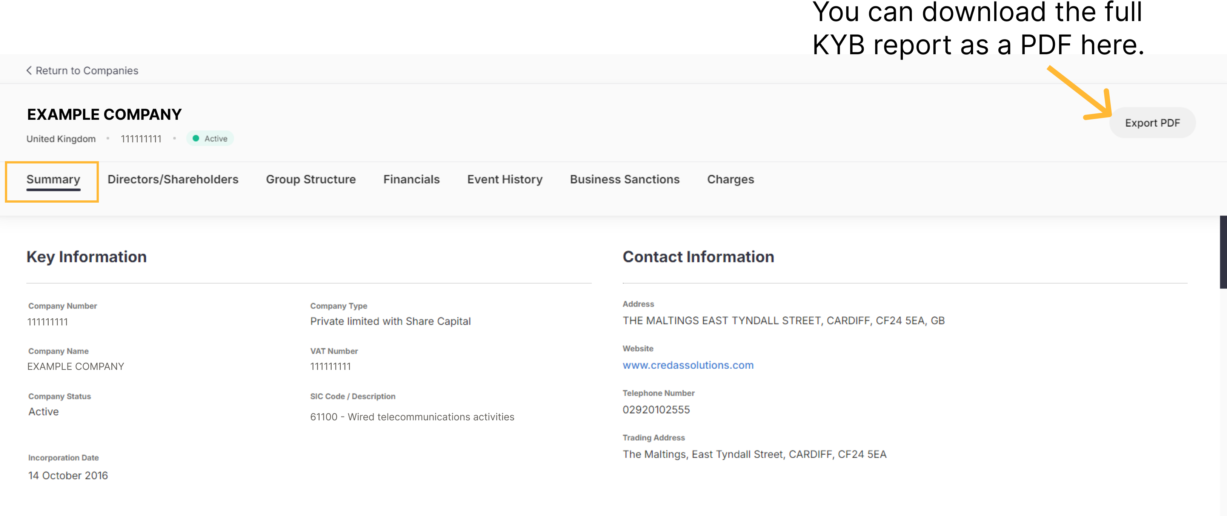Export the company report as PDF
1227x516 pixels.
click(x=1152, y=123)
